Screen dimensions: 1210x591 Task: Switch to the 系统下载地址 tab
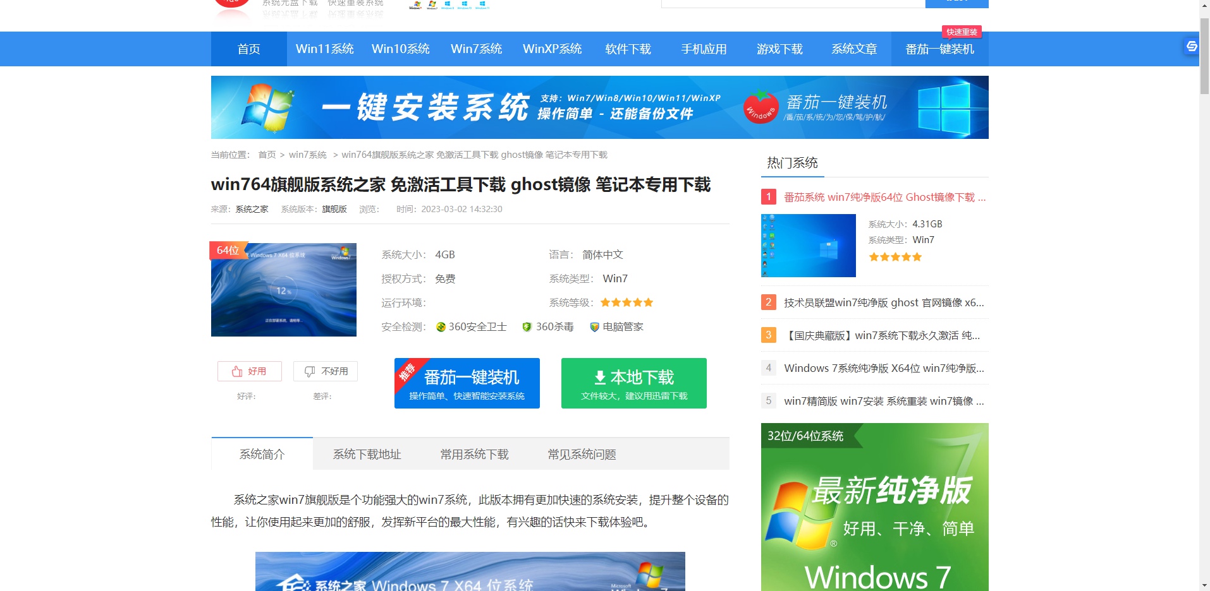tap(367, 454)
